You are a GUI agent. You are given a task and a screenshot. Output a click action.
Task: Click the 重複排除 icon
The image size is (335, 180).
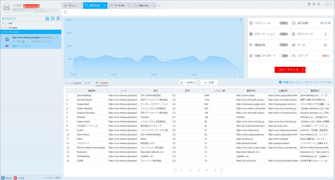click(x=251, y=45)
